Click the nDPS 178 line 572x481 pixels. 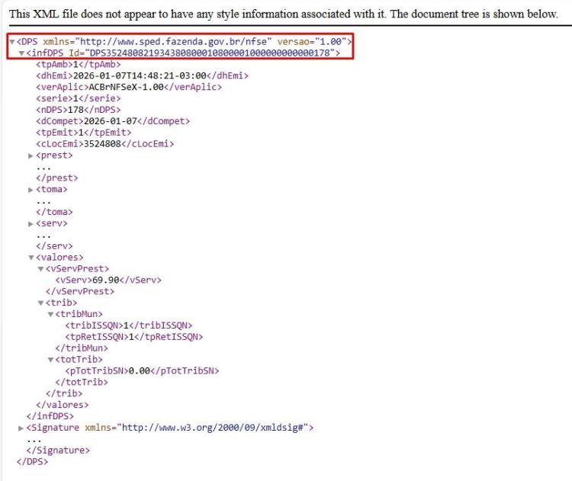pyautogui.click(x=79, y=110)
